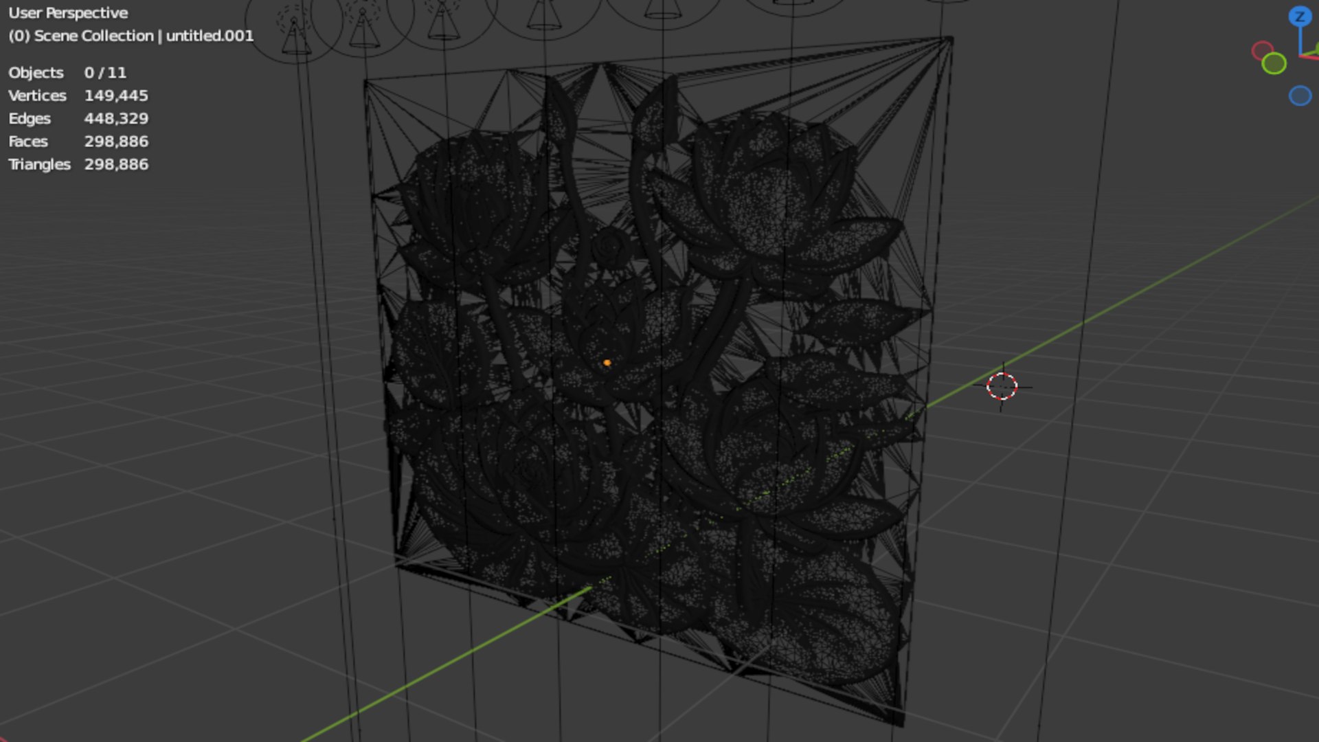Screen dimensions: 1319x742
Task: Click the Objects 0 / 11 statistic
Action: (67, 73)
